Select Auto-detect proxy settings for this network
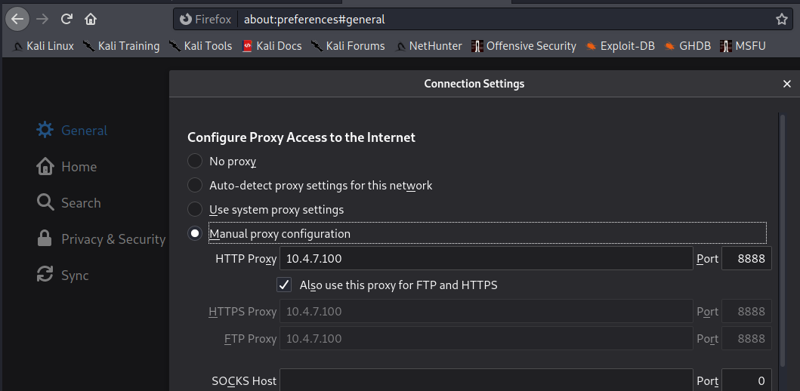The image size is (800, 391). 195,185
